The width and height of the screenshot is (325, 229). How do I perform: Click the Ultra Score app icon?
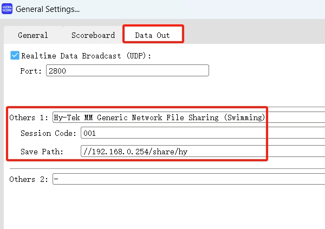(x=8, y=9)
